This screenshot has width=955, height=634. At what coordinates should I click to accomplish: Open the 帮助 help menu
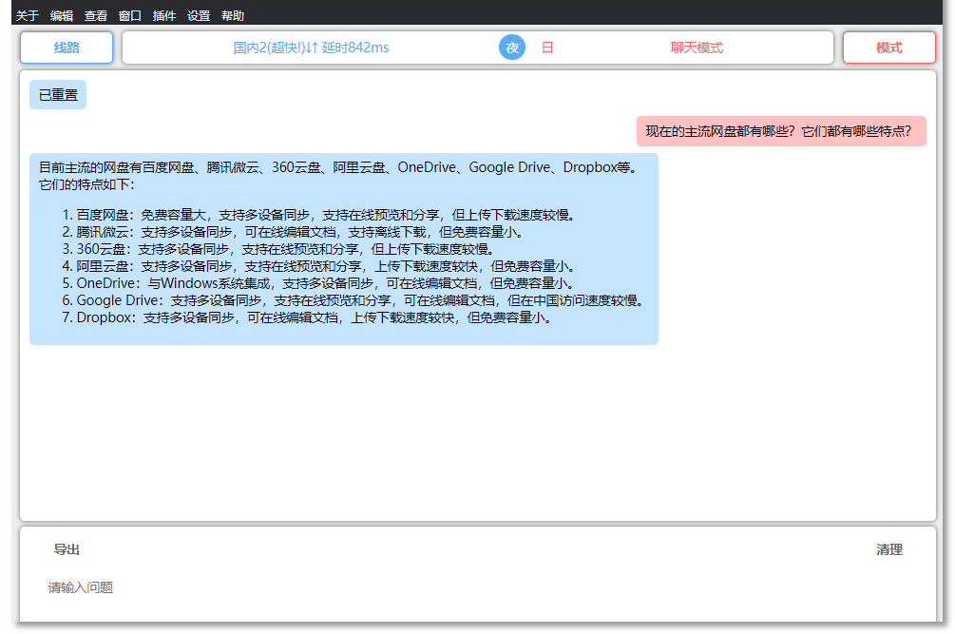pyautogui.click(x=233, y=16)
